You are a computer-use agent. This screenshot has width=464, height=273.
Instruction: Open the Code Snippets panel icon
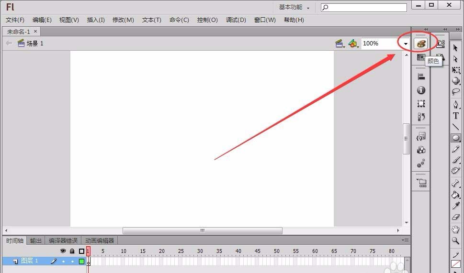tap(421, 137)
